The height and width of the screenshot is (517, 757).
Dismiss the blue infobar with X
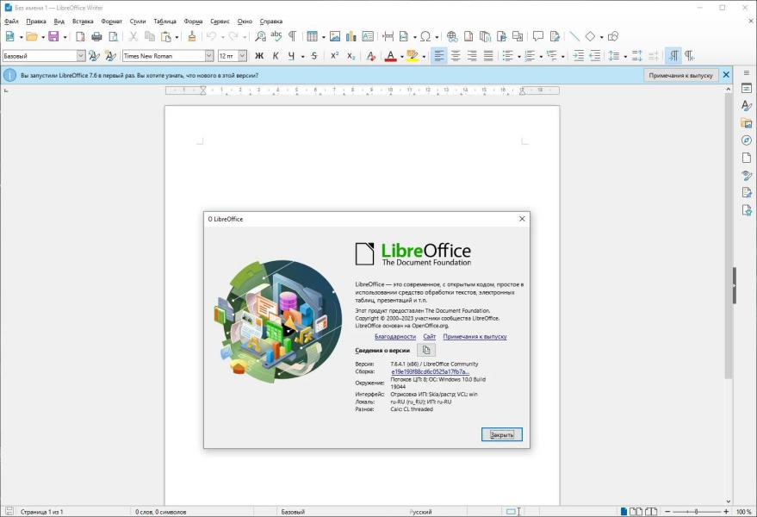[726, 75]
